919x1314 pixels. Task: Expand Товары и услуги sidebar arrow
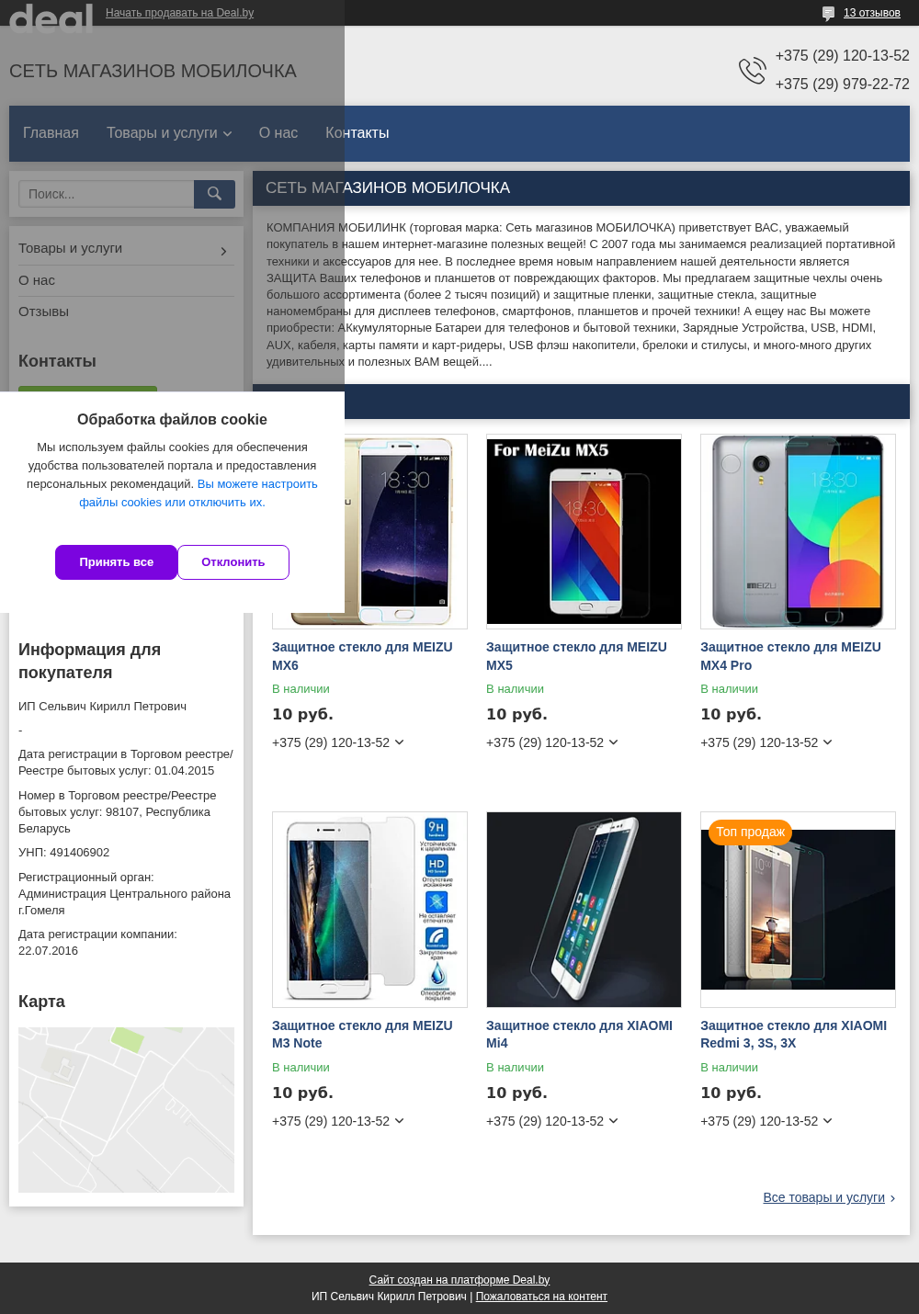pyautogui.click(x=223, y=251)
